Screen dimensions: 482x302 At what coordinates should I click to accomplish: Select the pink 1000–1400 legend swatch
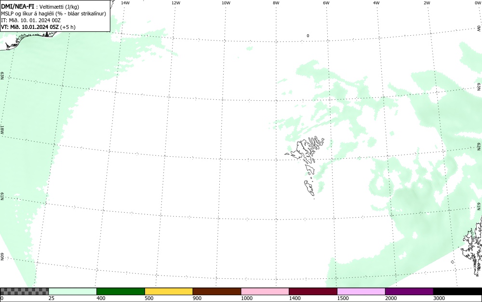[265, 291]
